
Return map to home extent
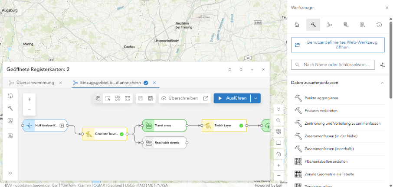278,154
